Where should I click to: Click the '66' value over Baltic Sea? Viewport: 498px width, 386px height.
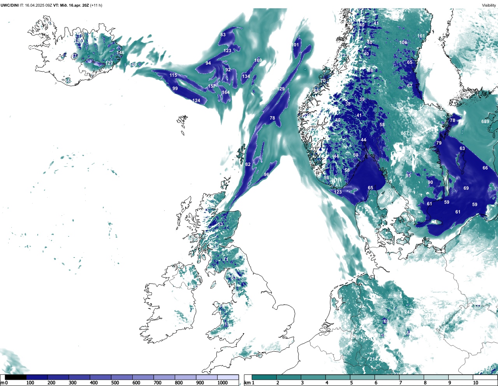click(485, 168)
